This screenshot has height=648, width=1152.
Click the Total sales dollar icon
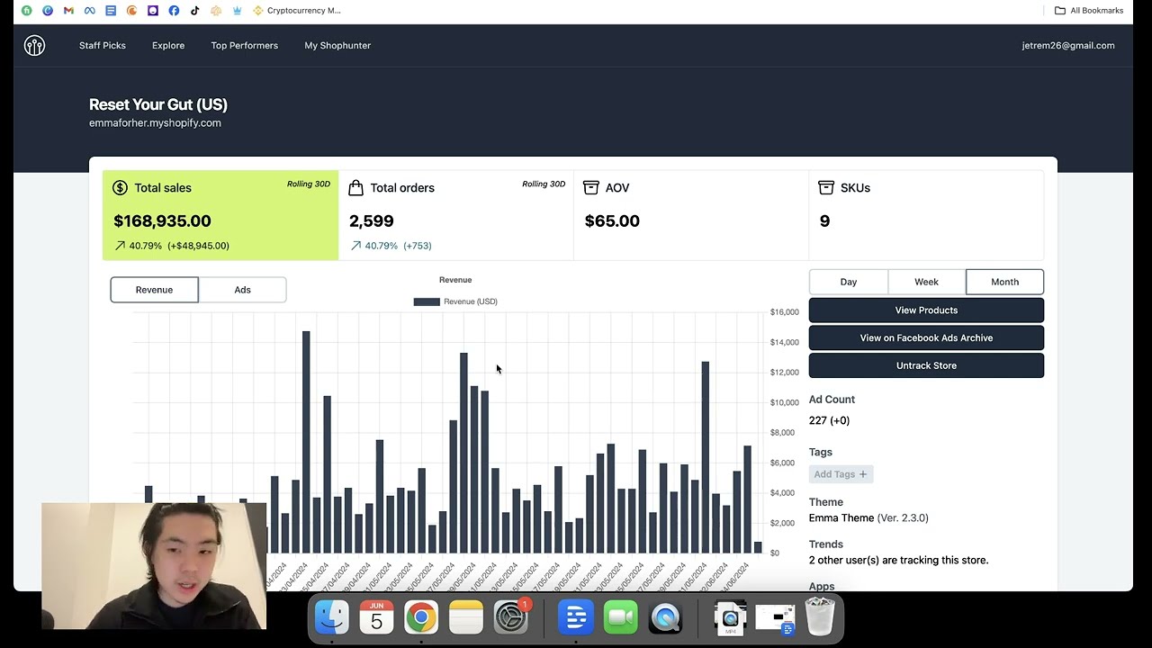120,187
